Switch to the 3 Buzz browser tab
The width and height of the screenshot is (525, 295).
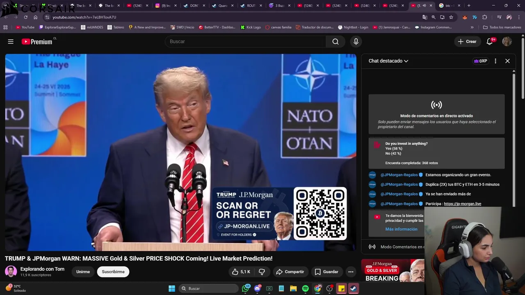[279, 6]
